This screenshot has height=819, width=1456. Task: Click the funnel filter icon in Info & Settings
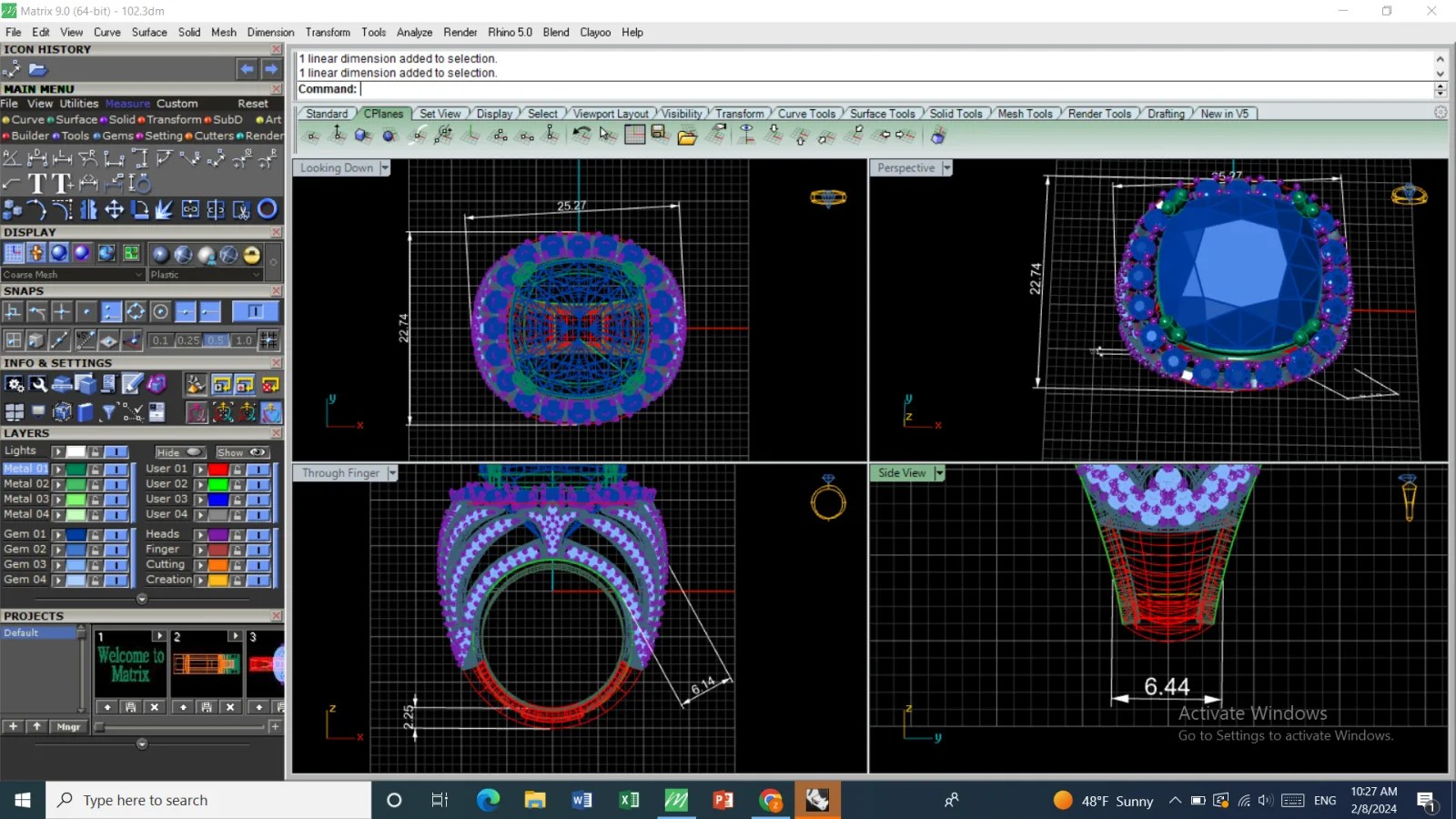108,412
